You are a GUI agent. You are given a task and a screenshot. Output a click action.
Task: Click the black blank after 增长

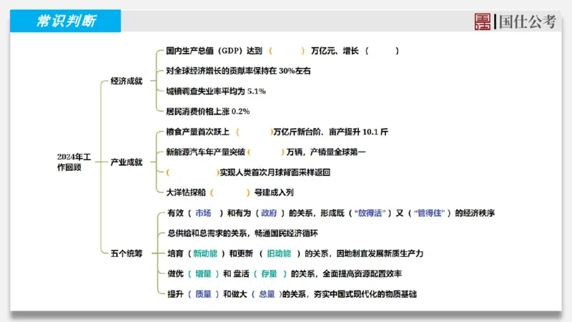[382, 51]
